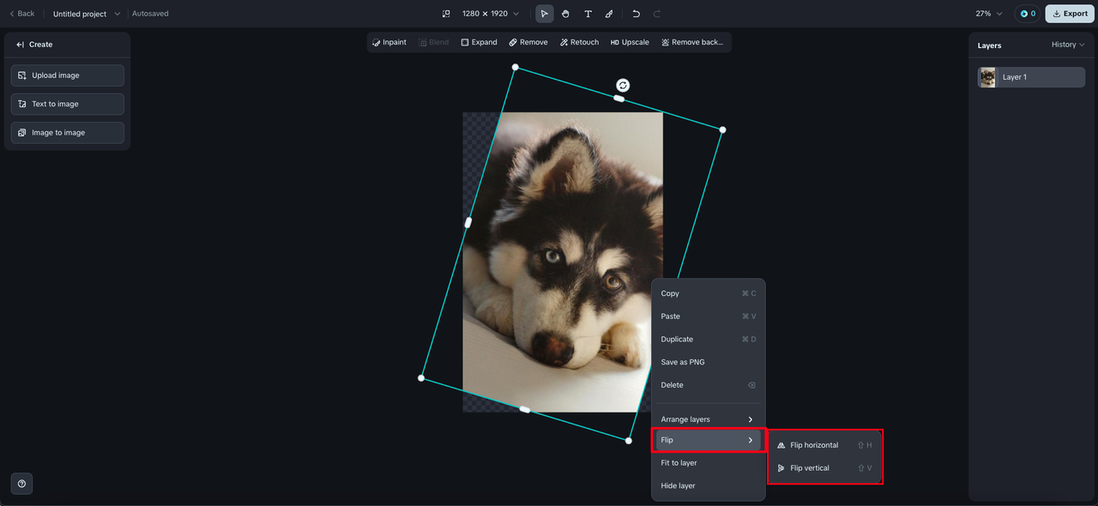The image size is (1098, 506).
Task: Expand Arrange layers submenu
Action: (x=708, y=419)
